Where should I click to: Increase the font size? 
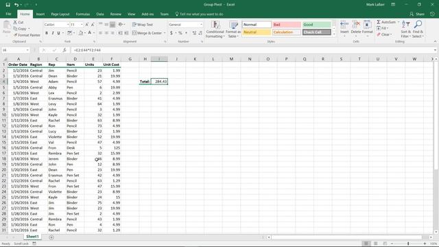coord(87,25)
